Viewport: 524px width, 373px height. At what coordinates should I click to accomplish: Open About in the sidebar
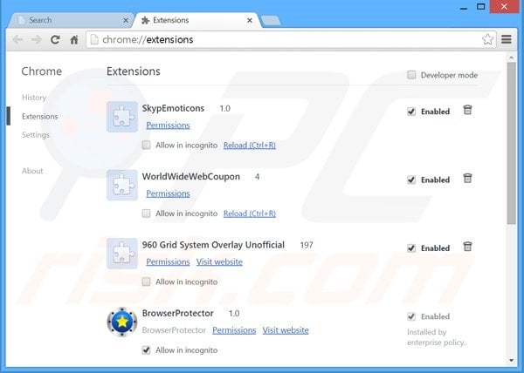coord(32,171)
